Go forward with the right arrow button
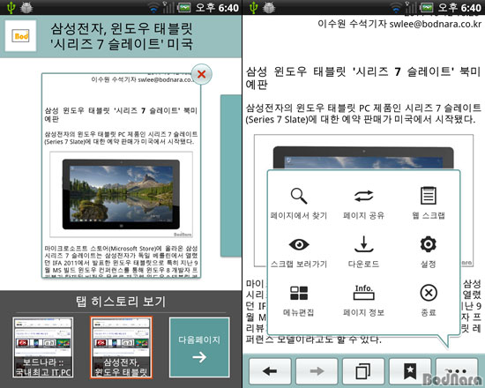 tap(317, 371)
